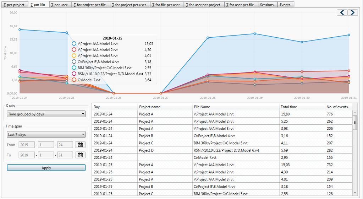The height and width of the screenshot is (199, 363).
Task: Click the table scrollbar up arrow
Action: click(355, 113)
